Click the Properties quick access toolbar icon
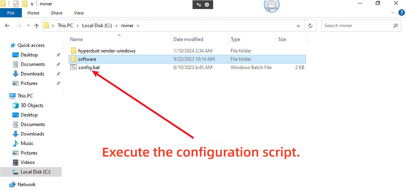This screenshot has width=406, height=191. (16, 4)
